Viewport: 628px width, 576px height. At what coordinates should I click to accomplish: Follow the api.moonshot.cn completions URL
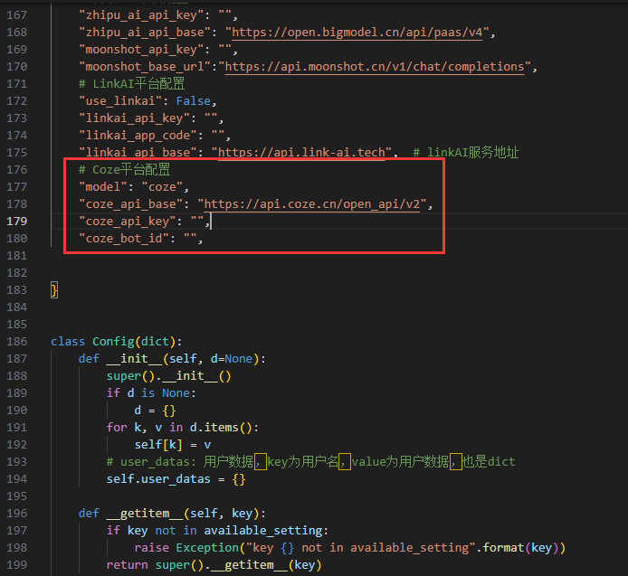pyautogui.click(x=375, y=66)
